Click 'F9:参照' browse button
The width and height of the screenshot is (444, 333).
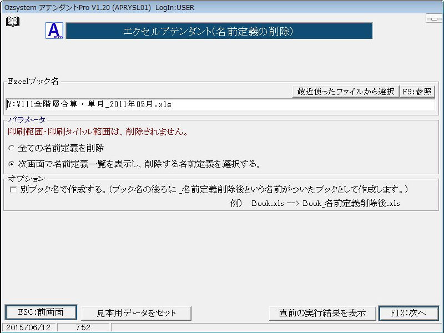[x=417, y=92]
